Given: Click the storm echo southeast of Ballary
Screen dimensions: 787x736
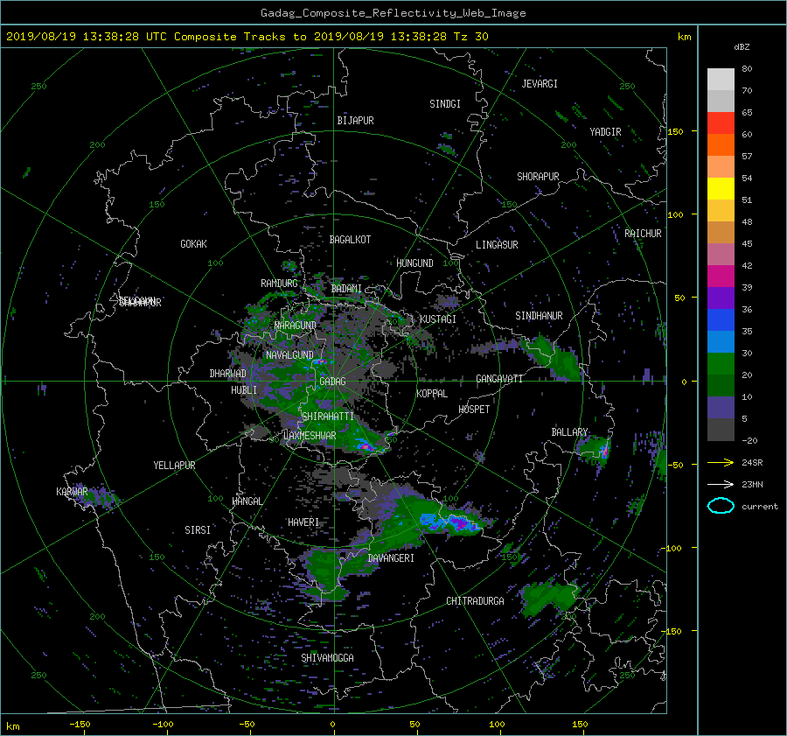Looking at the screenshot, I should click(596, 449).
